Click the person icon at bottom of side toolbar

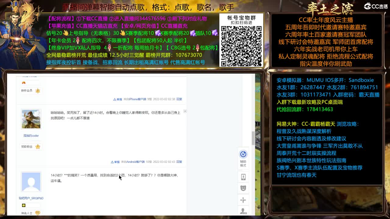243,211
